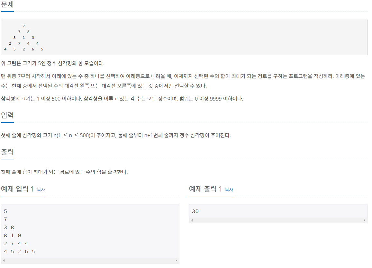This screenshot has width=372, height=268.
Task: Click the line '2 7 4 4' in example input
Action: coord(16,244)
